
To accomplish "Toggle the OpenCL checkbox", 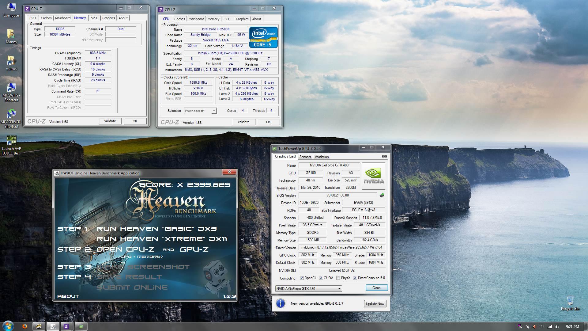I will (302, 278).
